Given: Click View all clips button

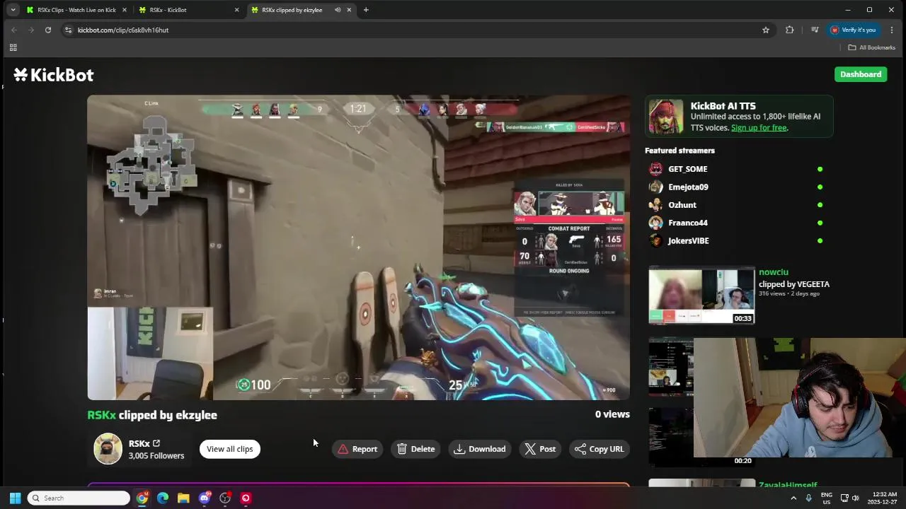Looking at the screenshot, I should (230, 449).
